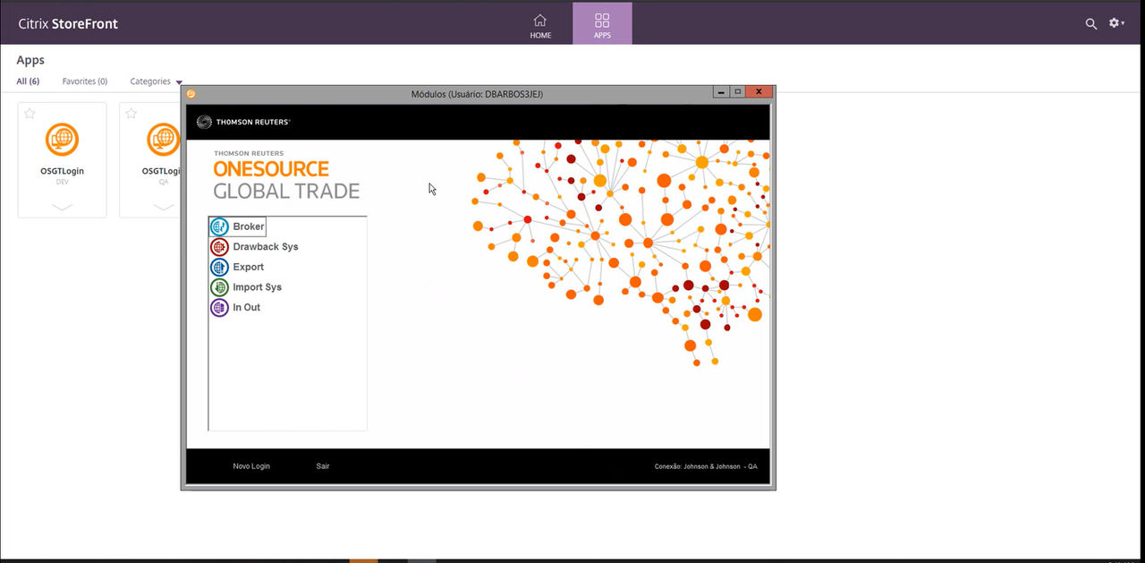1145x563 pixels.
Task: Maximize the Módulos window
Action: coord(738,91)
